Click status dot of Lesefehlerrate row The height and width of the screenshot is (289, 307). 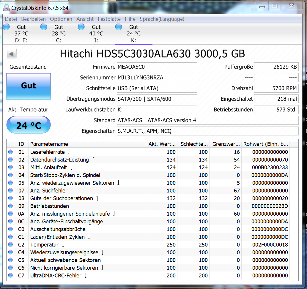pyautogui.click(x=10, y=152)
